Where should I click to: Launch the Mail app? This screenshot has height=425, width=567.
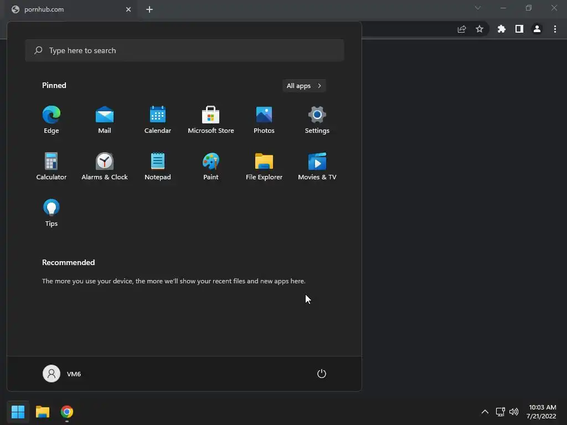[105, 120]
